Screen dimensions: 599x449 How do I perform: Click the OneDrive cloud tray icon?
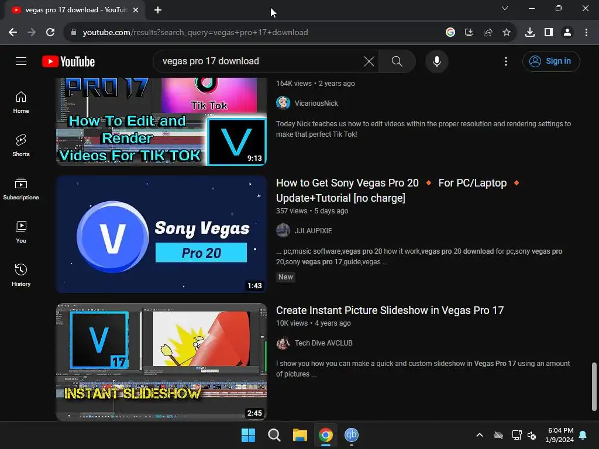click(x=498, y=435)
